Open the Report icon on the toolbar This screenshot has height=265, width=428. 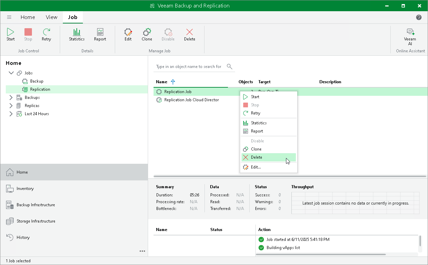(x=100, y=34)
